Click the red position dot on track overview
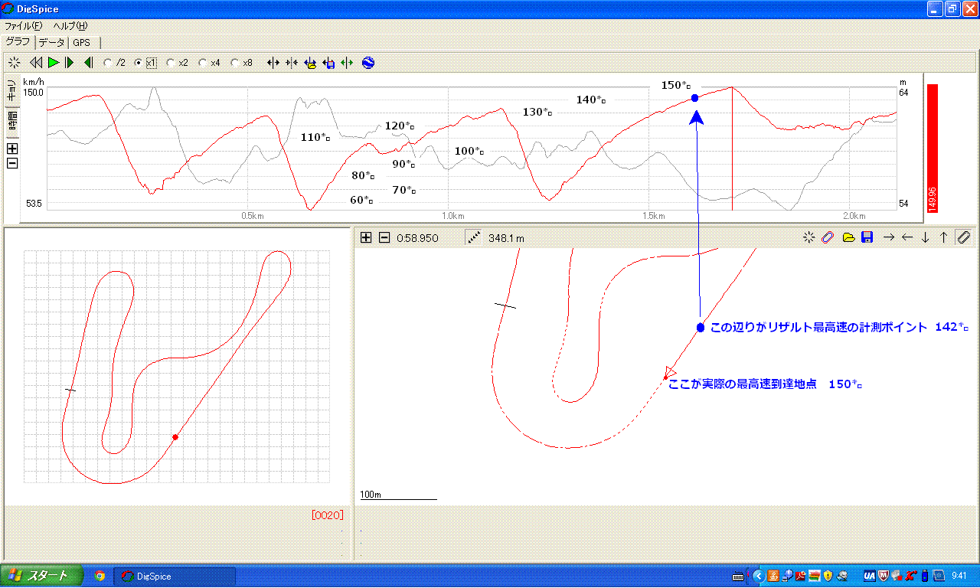980x588 pixels. (175, 437)
